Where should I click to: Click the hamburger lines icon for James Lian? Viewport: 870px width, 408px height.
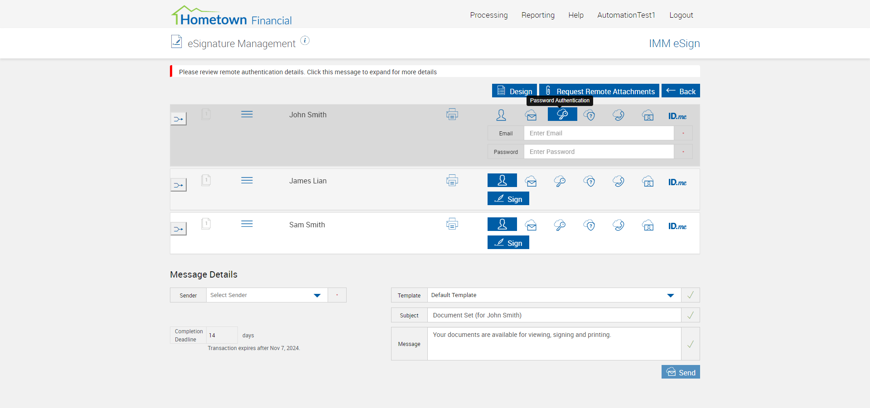pos(247,181)
